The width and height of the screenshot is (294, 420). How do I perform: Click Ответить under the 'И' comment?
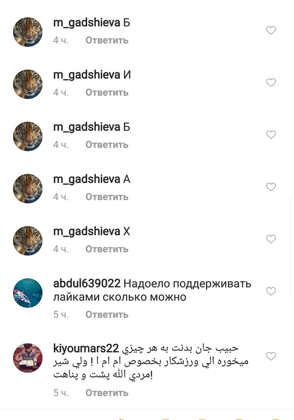(x=107, y=92)
